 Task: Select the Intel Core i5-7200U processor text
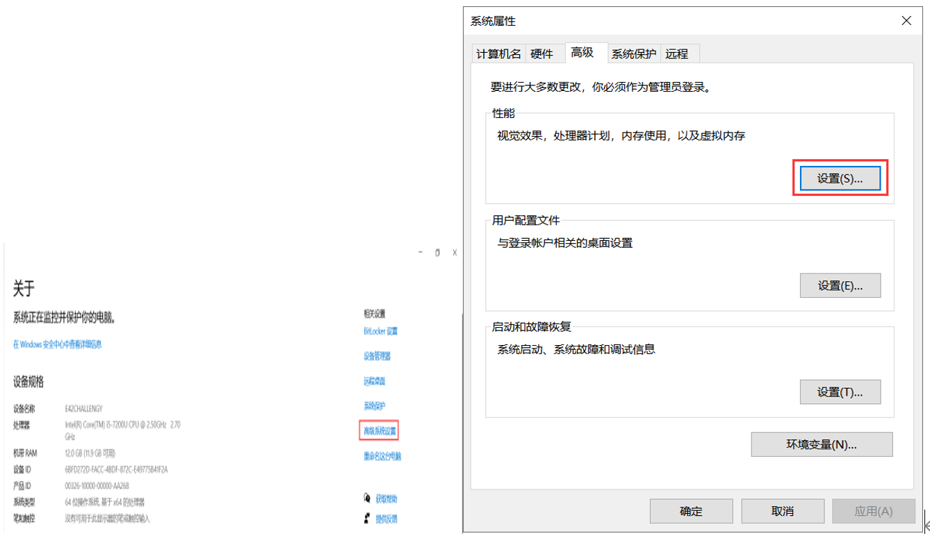coord(123,430)
